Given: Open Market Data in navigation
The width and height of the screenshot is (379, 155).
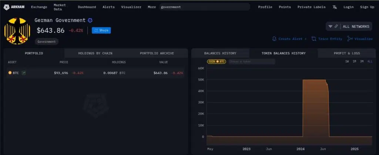Looking at the screenshot, I should coord(60,7).
